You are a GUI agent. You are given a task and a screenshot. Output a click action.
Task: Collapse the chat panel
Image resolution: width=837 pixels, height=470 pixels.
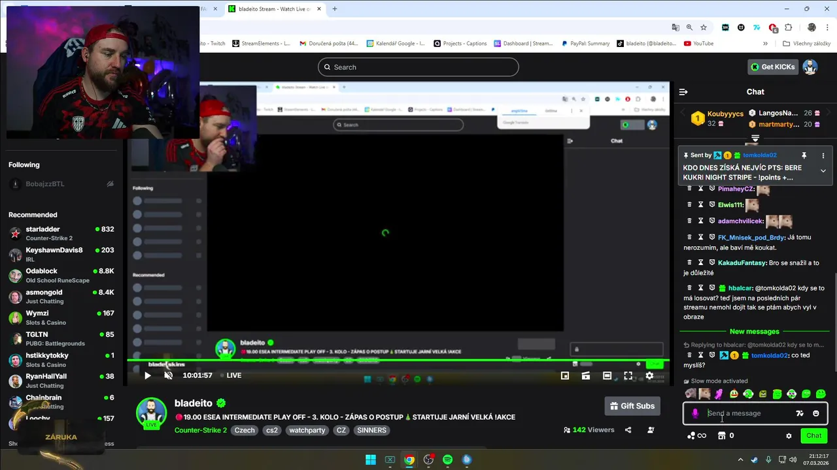tap(683, 92)
